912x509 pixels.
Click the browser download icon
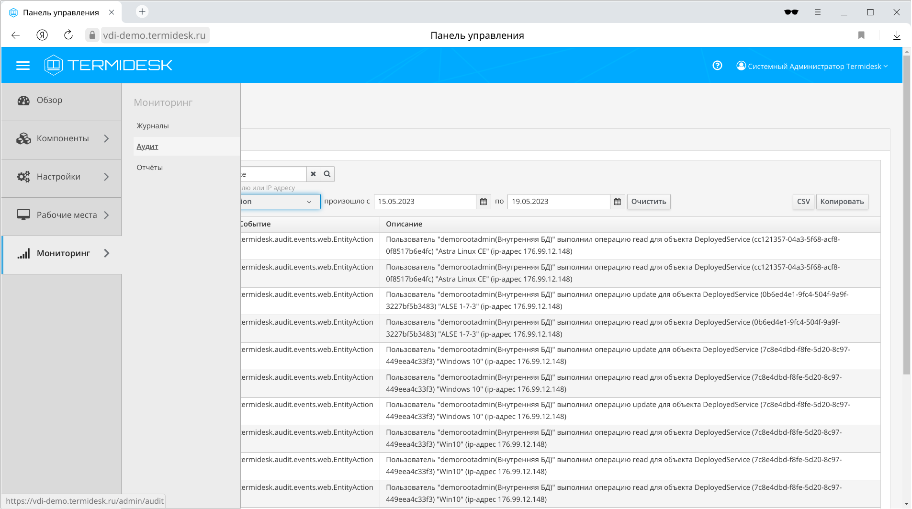pyautogui.click(x=896, y=34)
